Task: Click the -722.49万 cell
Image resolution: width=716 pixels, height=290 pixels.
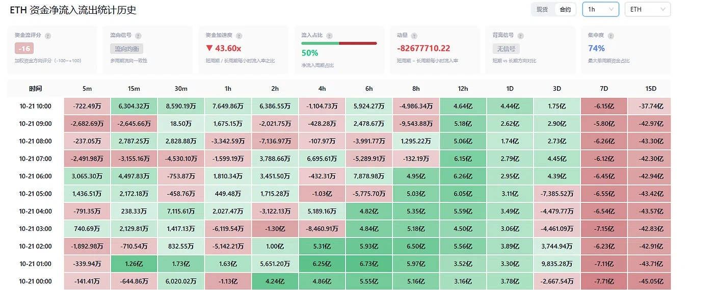Action: 87,106
